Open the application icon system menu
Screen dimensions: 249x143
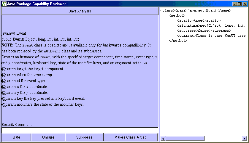(x=4, y=4)
